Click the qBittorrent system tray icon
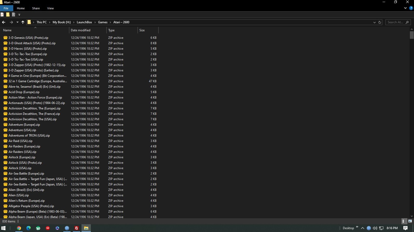414x232 pixels. pos(369,228)
